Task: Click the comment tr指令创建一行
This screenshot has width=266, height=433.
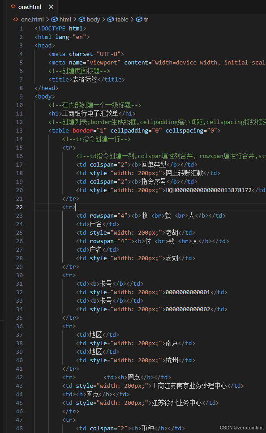Action: (x=96, y=139)
